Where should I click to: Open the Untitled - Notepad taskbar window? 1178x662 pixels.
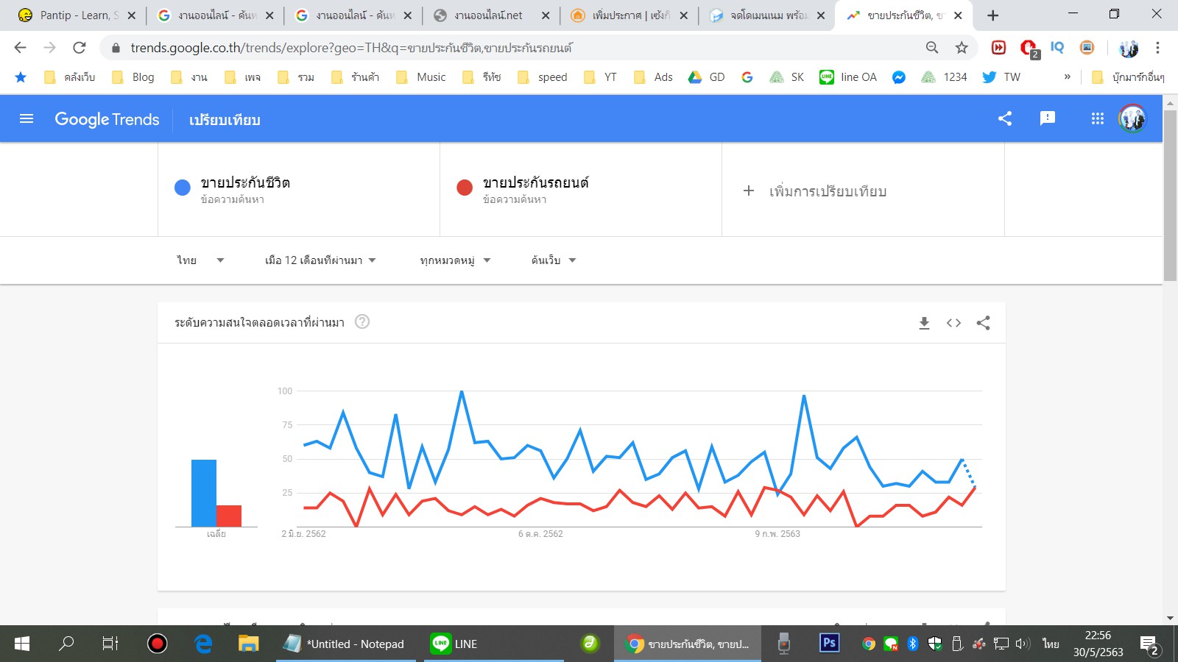(x=345, y=644)
